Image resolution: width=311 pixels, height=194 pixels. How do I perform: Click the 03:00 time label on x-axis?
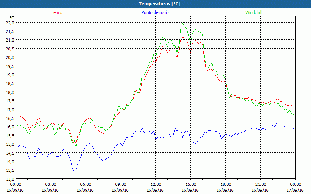[51, 185]
